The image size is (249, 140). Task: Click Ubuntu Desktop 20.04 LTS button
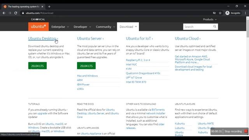37,66
